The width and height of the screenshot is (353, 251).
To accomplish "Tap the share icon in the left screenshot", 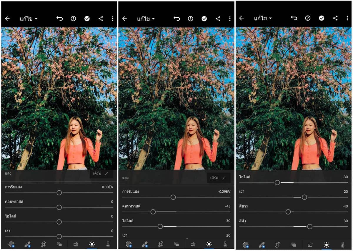I will pyautogui.click(x=101, y=19).
